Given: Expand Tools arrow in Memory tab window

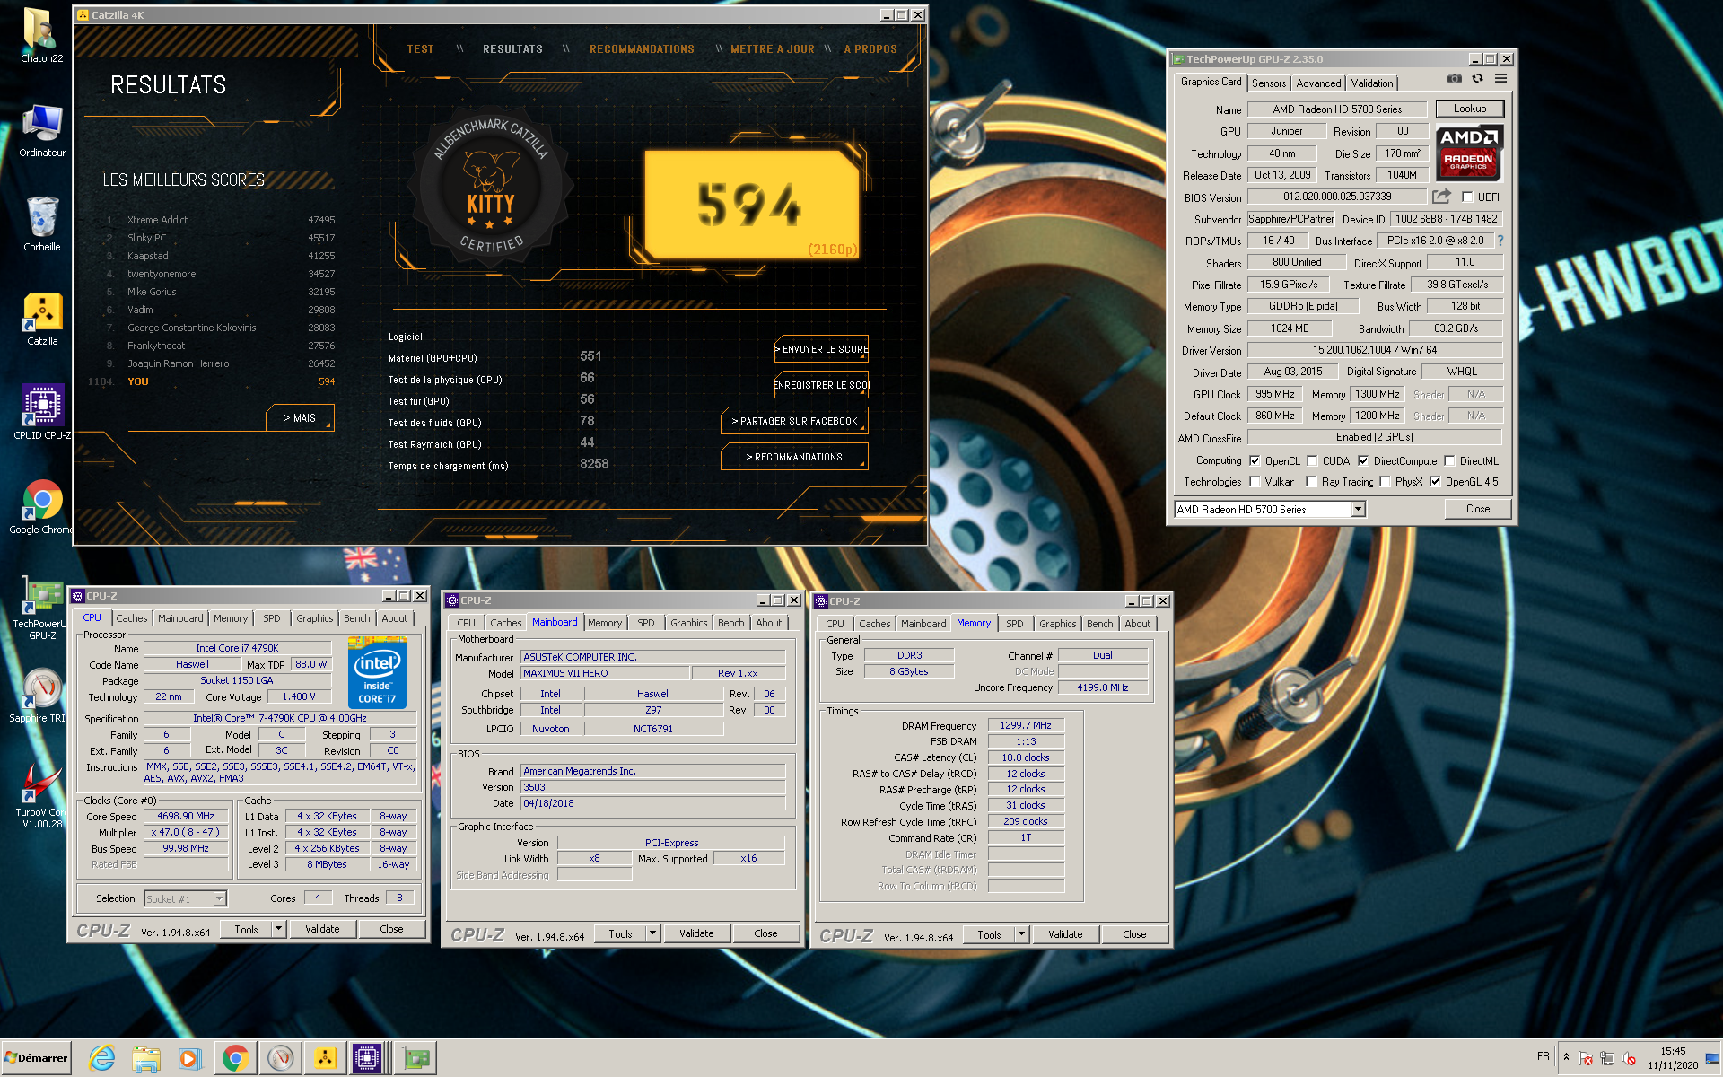Looking at the screenshot, I should coord(1021,934).
